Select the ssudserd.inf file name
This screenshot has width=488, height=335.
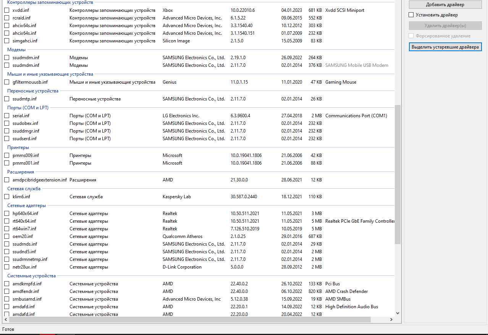click(x=24, y=139)
